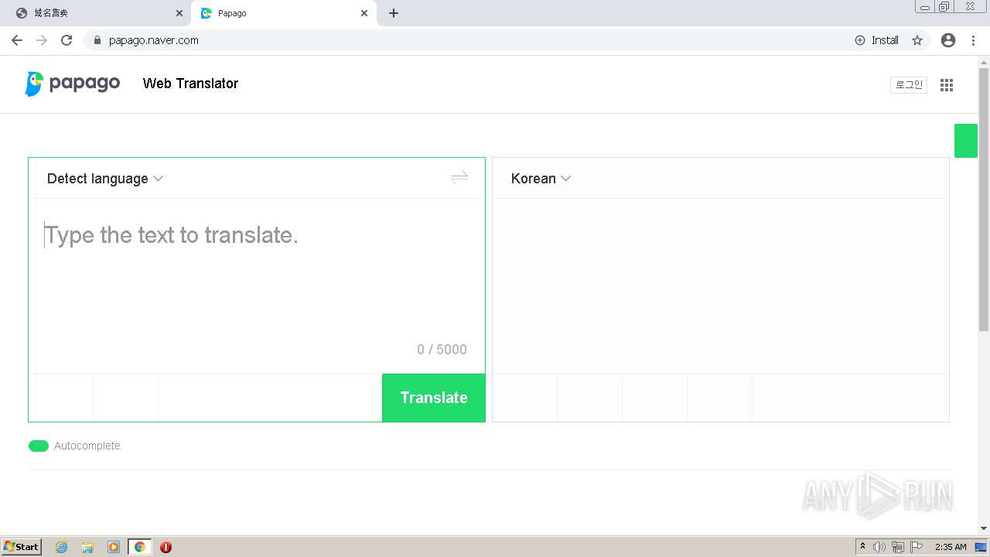Click the green side floating button

coord(966,141)
